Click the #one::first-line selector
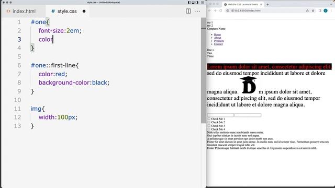This screenshot has width=335, height=188. pyautogui.click(x=53, y=65)
